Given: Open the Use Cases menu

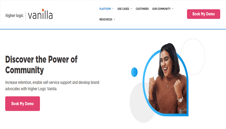Looking at the screenshot, I should (x=123, y=9).
